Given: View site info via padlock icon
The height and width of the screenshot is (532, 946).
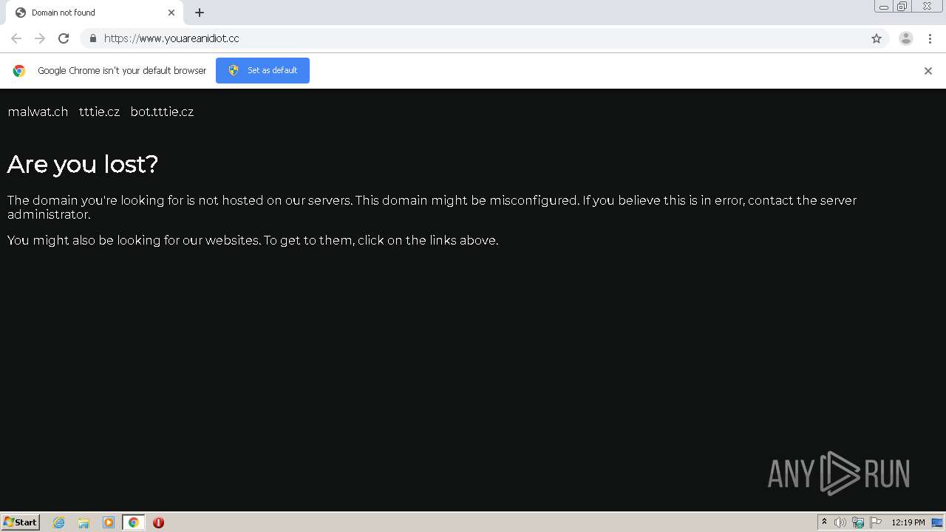Looking at the screenshot, I should pos(92,38).
